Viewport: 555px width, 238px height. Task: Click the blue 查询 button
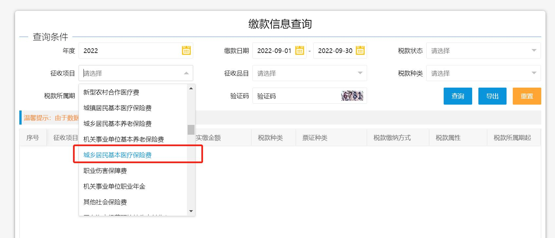click(457, 96)
